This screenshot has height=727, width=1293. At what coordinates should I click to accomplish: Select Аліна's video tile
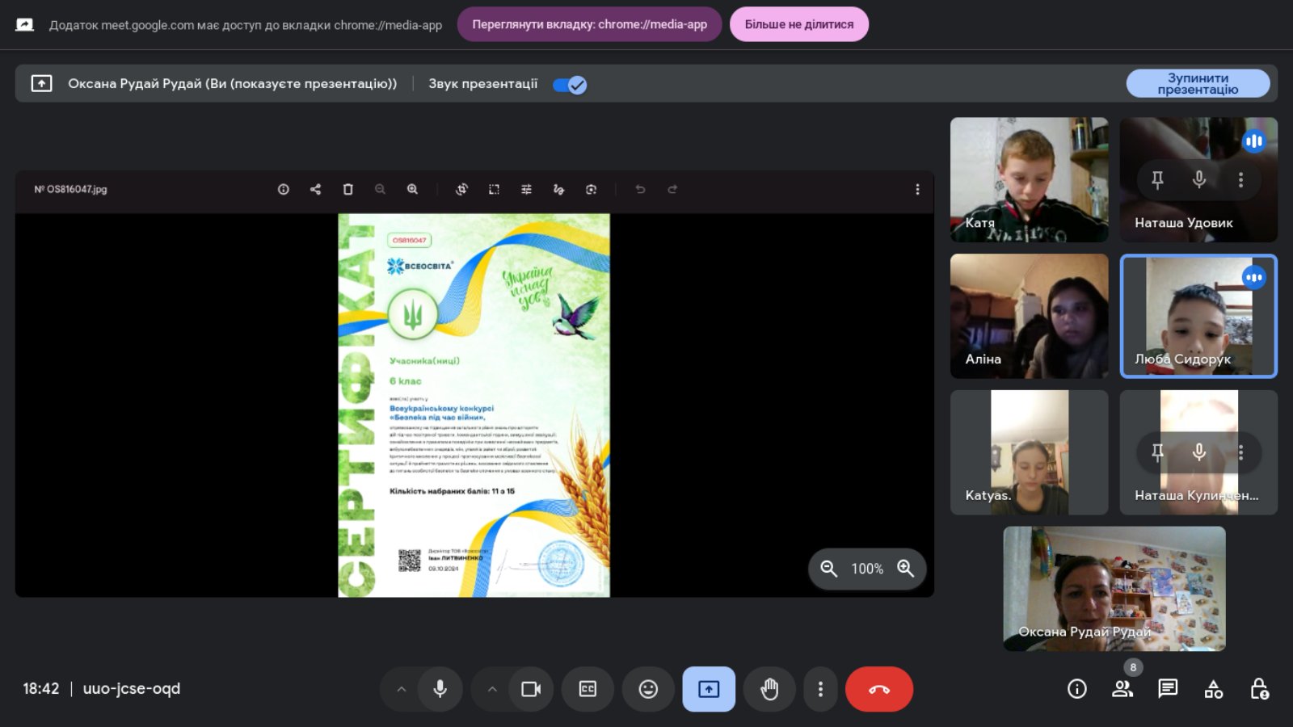(x=1029, y=317)
